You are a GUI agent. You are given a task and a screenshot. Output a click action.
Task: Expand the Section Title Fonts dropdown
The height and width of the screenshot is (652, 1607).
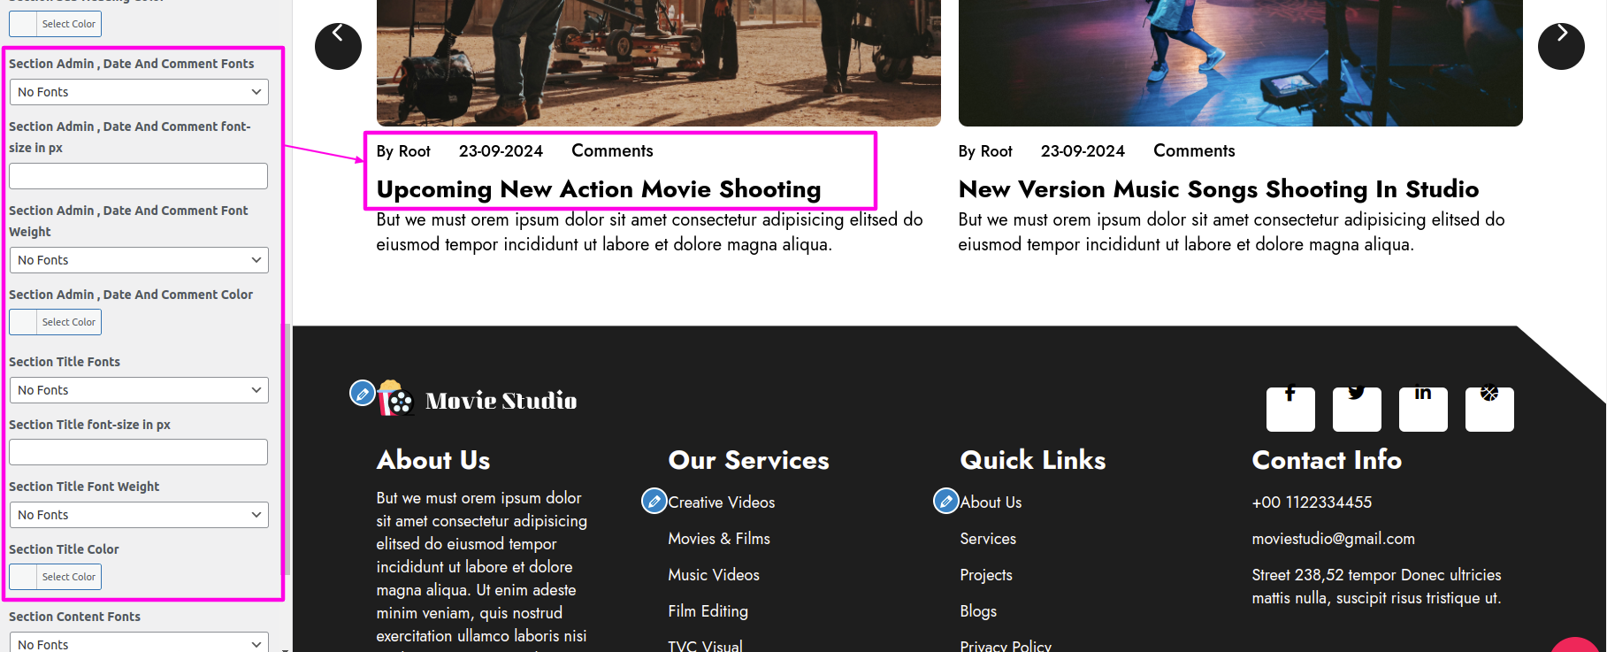139,390
